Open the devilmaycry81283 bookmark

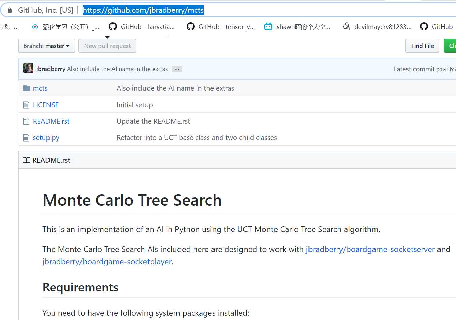click(377, 27)
